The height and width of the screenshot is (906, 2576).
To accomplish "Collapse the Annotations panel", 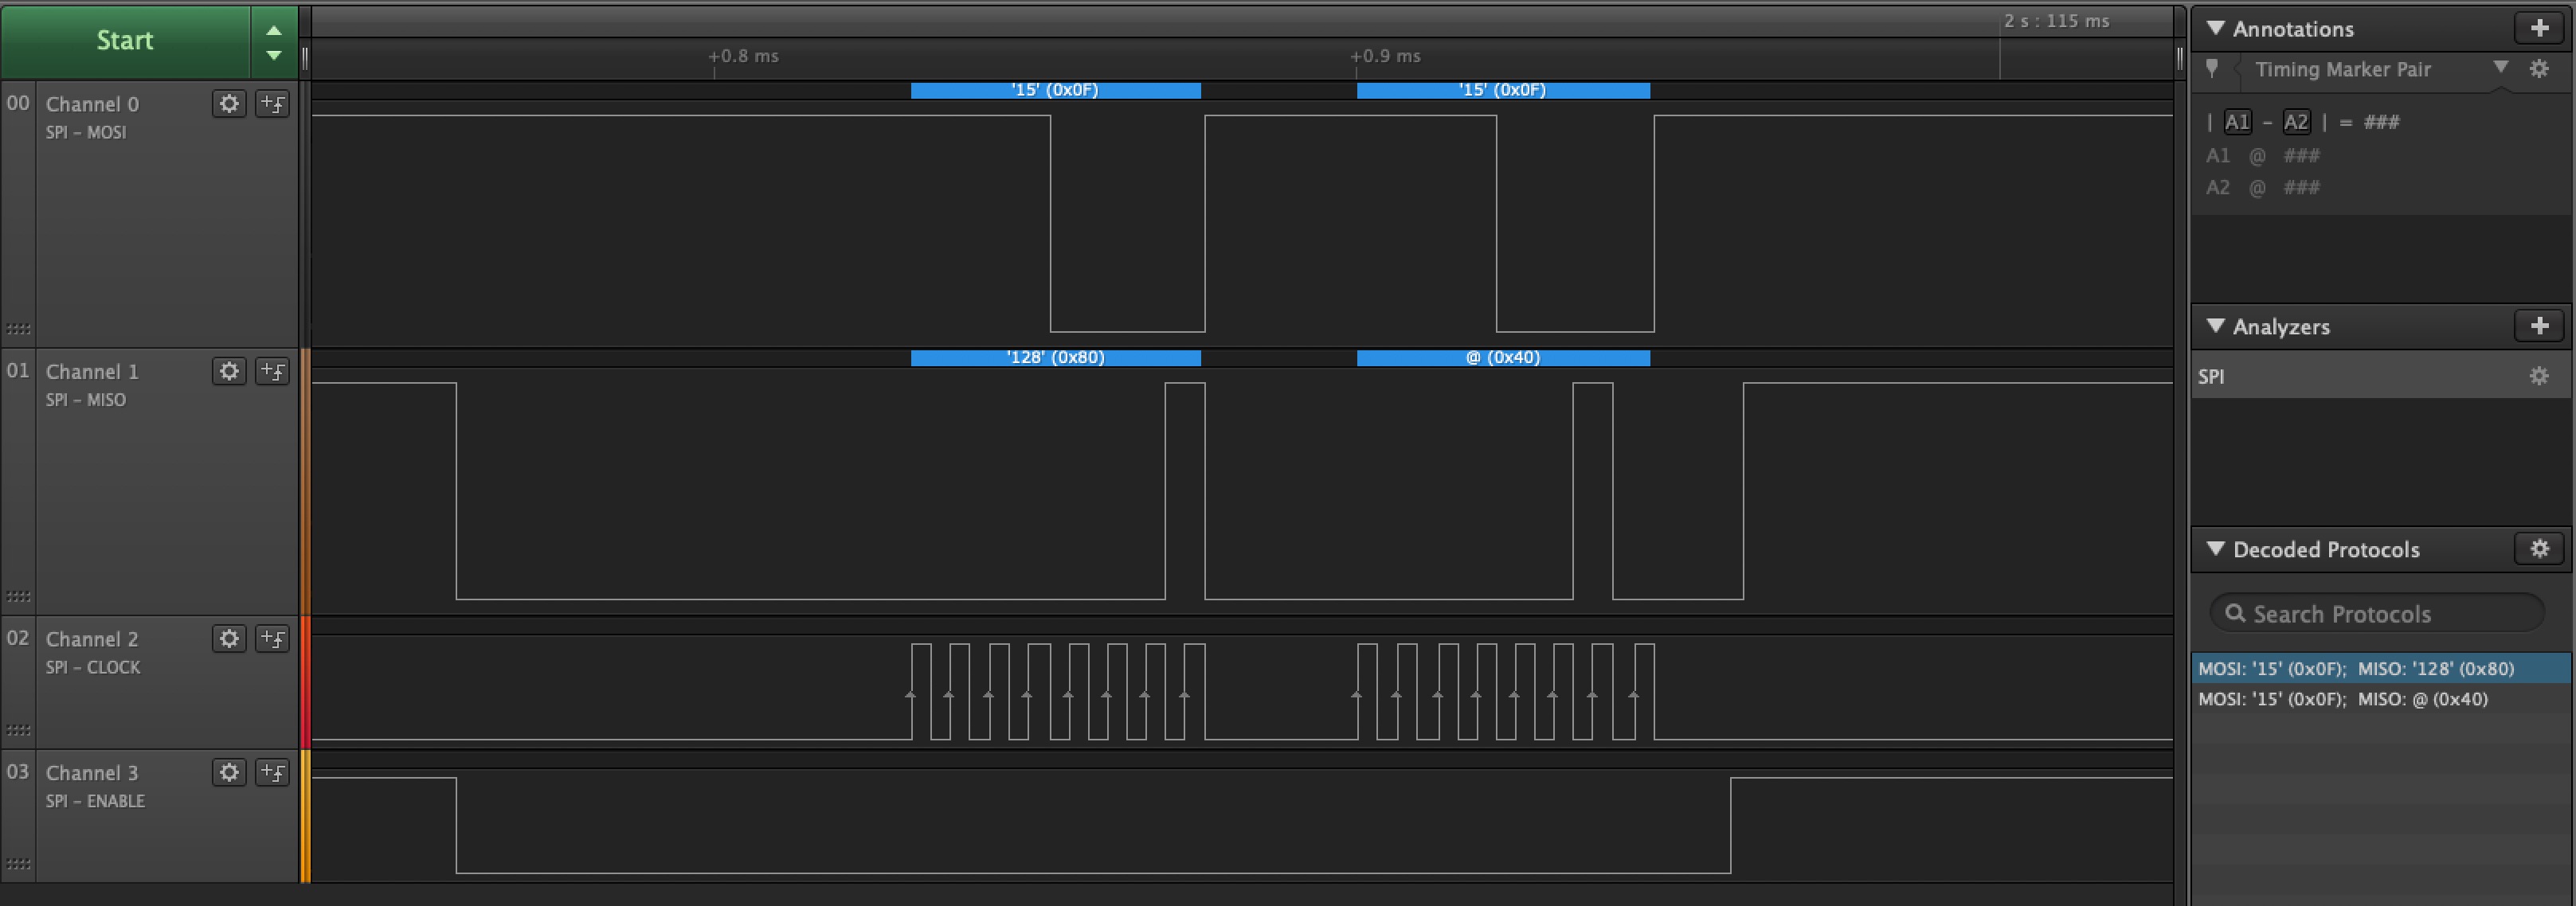I will pyautogui.click(x=2215, y=28).
